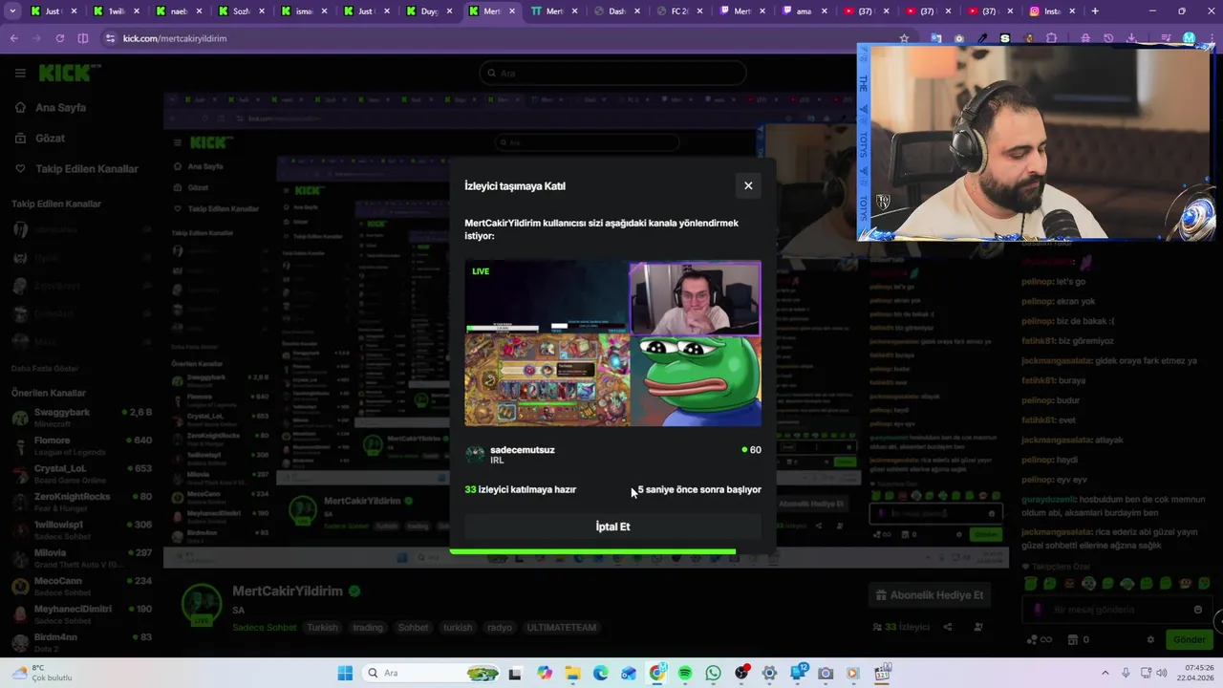Switch to the Insta browser tab
This screenshot has height=688, width=1223.
click(1052, 11)
